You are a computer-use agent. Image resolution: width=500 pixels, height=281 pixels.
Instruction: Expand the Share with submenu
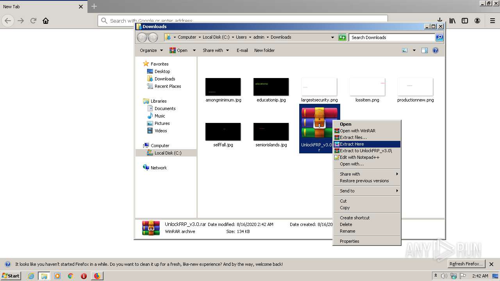pyautogui.click(x=366, y=174)
